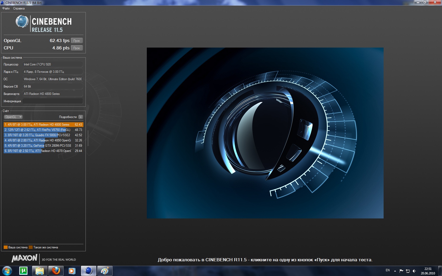Open the OpenGL ranking type dropdown

pos(13,117)
